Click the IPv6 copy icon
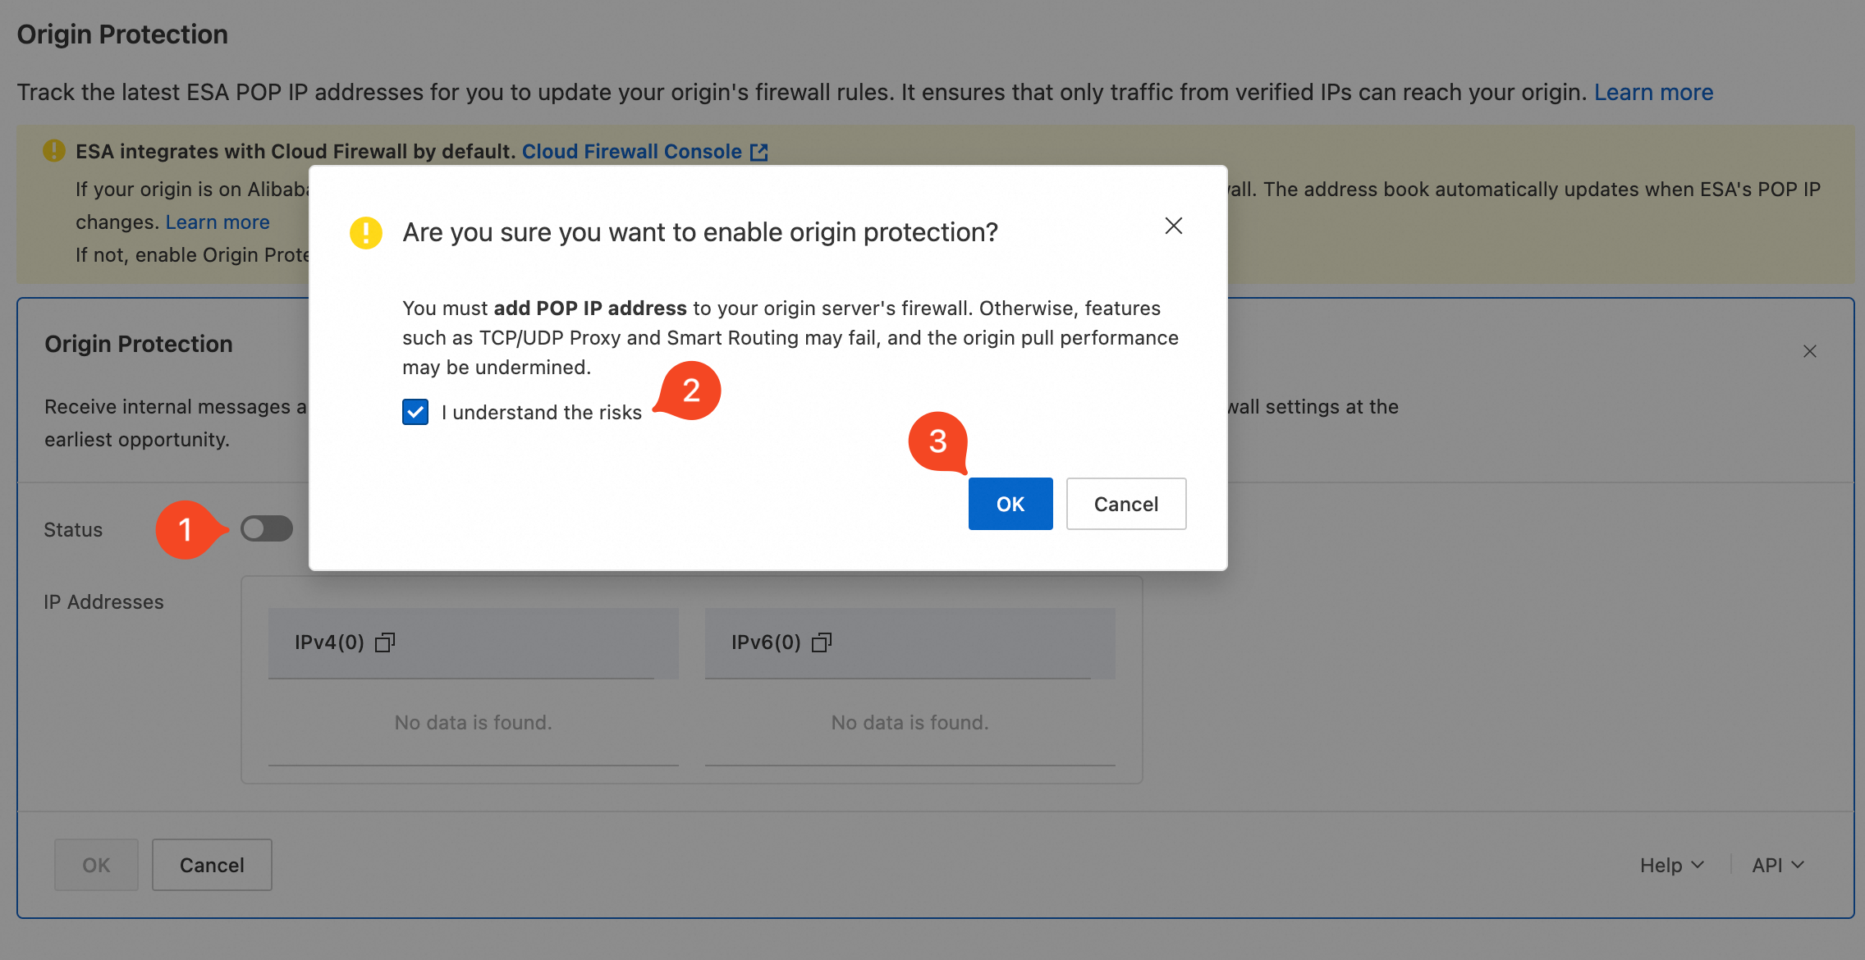 point(822,642)
